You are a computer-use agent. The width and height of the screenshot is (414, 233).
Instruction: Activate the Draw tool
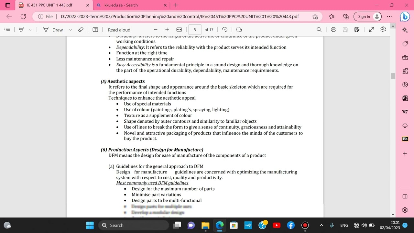[x=53, y=29]
